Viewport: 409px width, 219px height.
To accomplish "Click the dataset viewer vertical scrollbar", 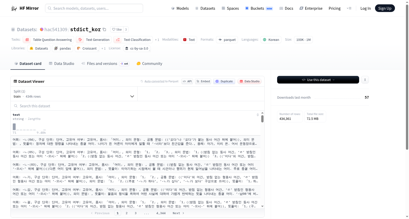I will point(262,119).
